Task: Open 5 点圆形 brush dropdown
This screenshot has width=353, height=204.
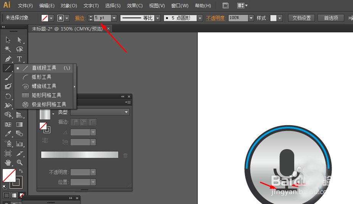Action: [200, 18]
